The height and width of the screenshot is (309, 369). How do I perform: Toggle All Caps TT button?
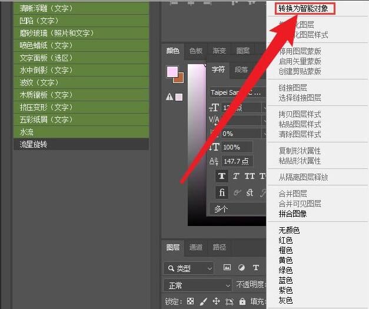click(250, 176)
